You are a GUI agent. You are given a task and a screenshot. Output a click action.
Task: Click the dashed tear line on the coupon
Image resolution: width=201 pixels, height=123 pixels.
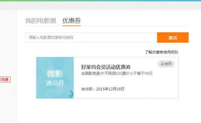pyautogui.click(x=74, y=78)
